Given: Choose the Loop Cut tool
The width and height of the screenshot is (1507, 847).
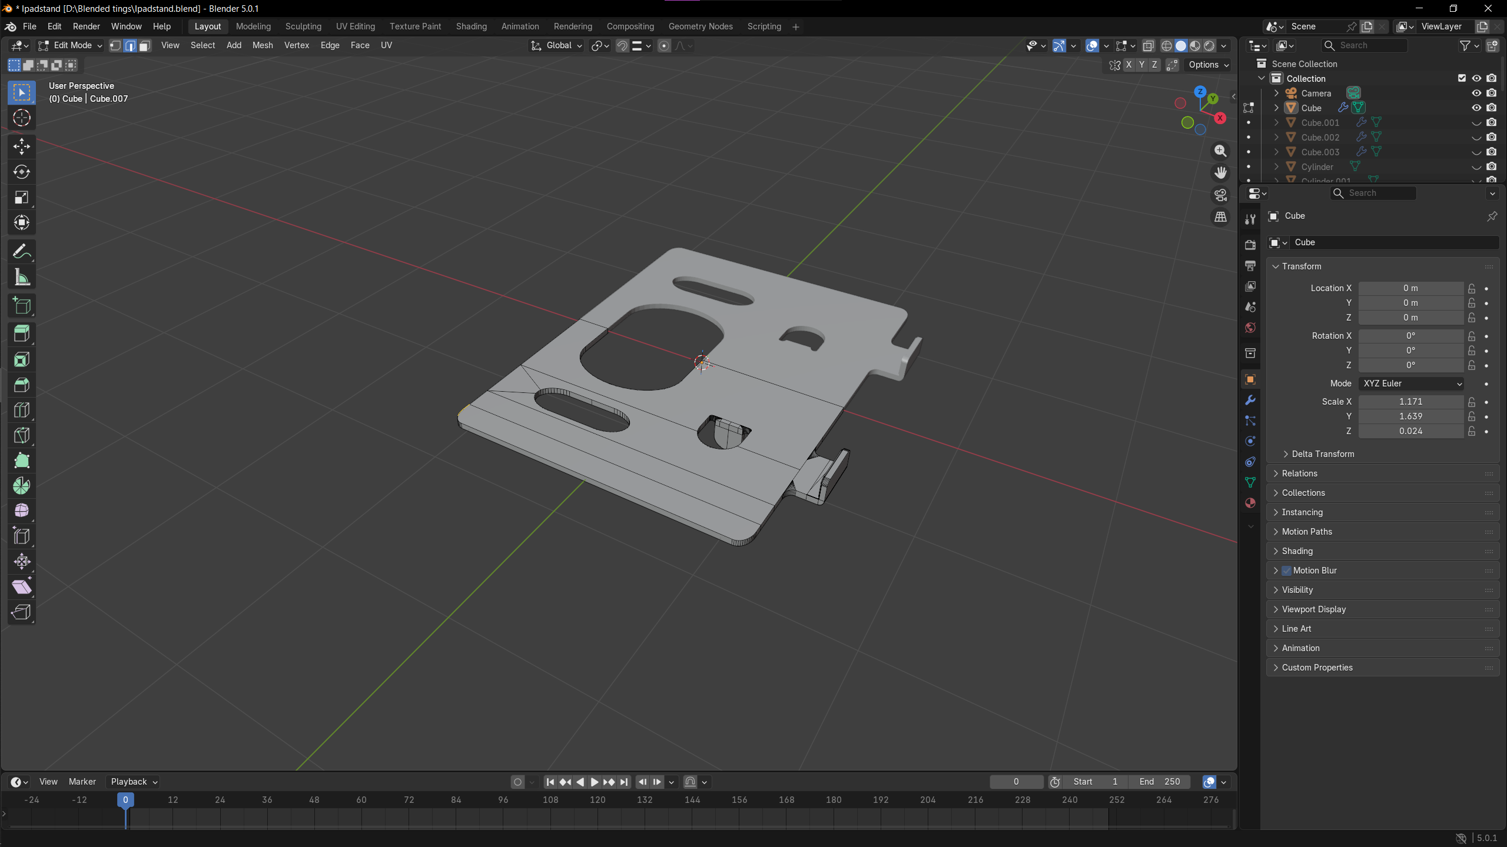Looking at the screenshot, I should point(22,410).
